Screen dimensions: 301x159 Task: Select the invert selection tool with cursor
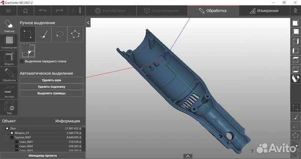(28, 50)
